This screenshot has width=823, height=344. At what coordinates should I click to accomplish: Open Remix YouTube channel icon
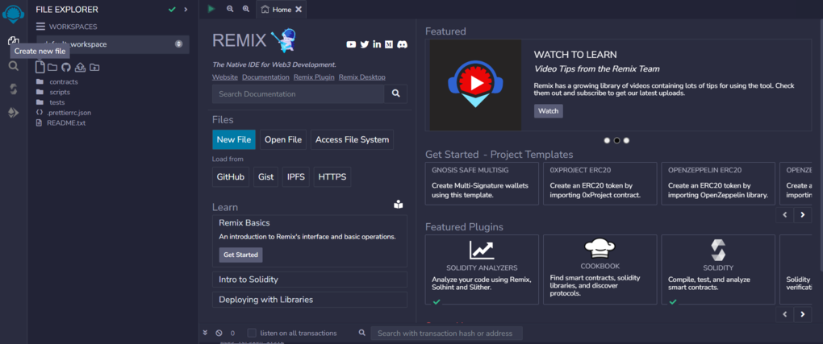352,44
